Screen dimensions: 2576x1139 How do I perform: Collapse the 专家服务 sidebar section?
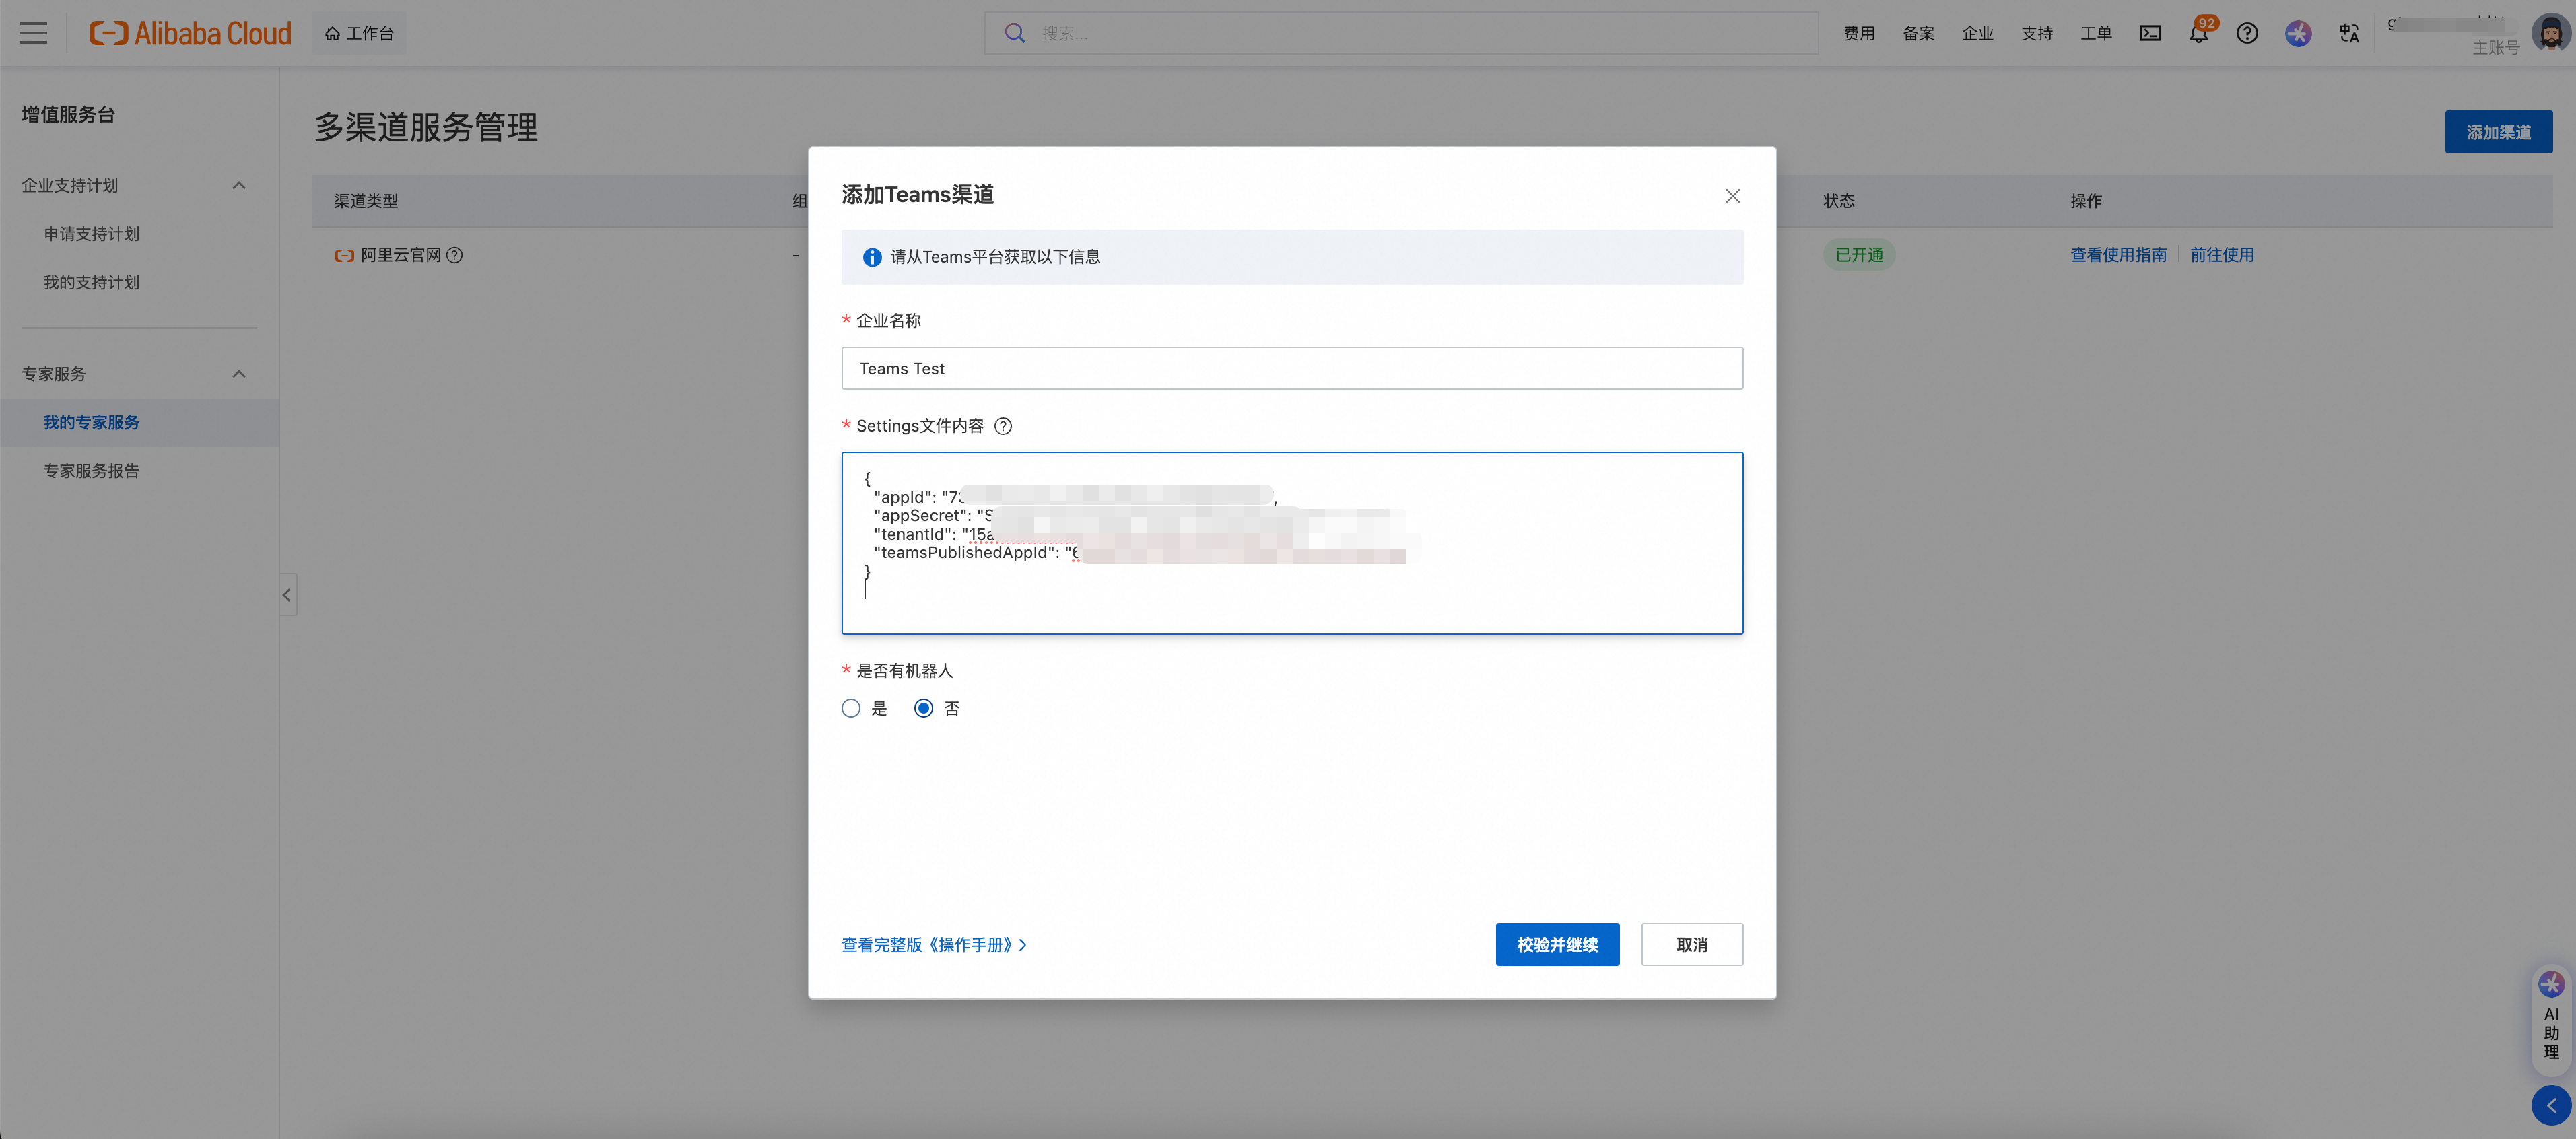[239, 373]
